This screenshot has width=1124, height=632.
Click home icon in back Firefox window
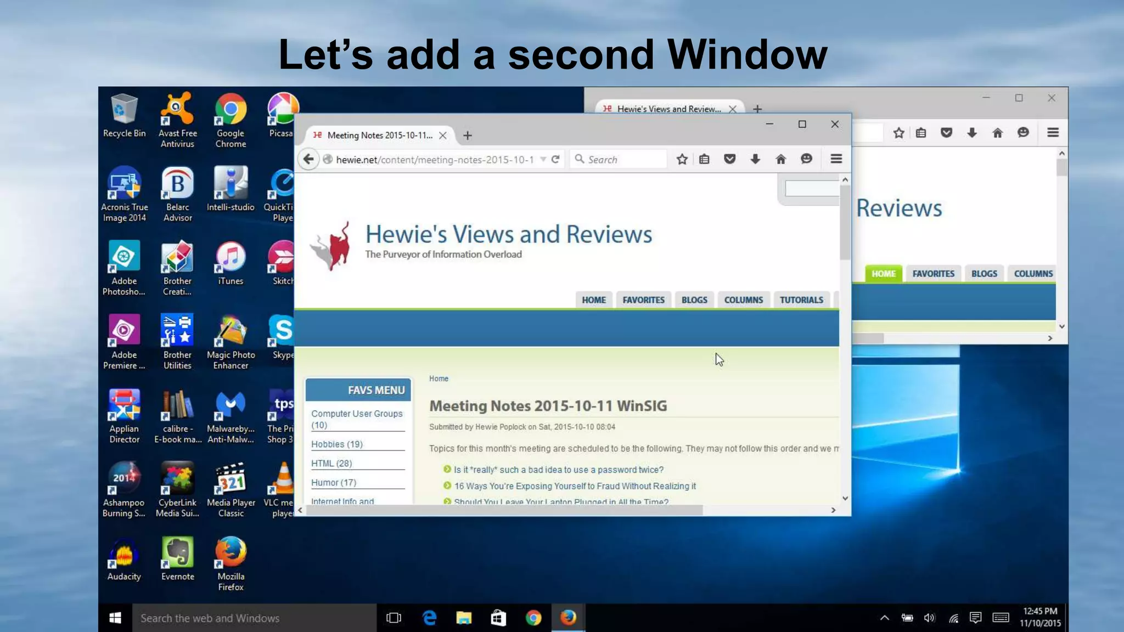tap(997, 133)
